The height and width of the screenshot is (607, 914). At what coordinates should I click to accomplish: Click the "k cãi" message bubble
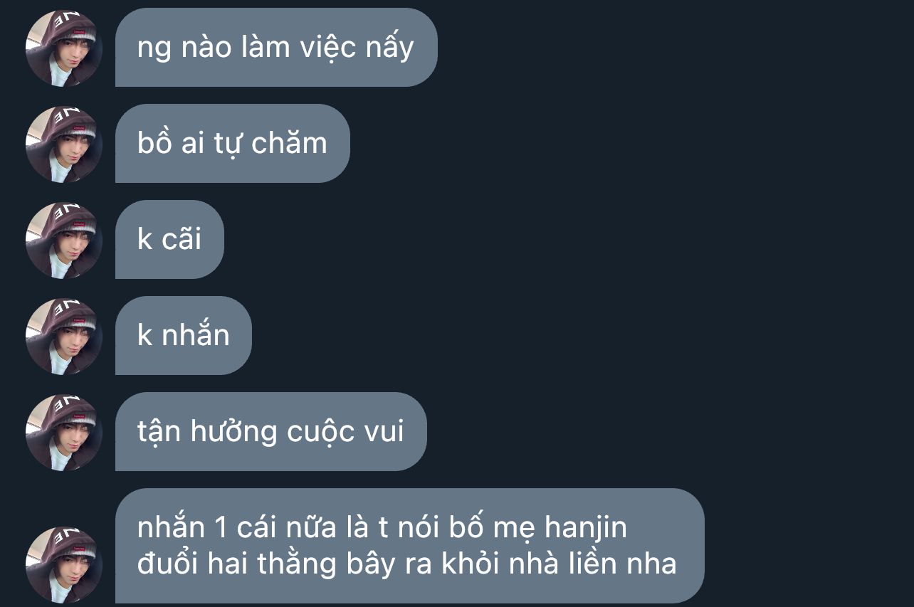point(169,240)
